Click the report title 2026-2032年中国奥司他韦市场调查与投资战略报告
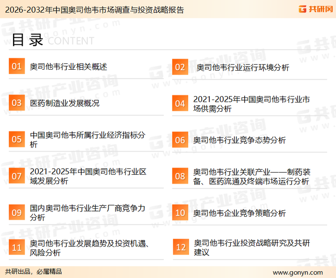Screen dimensions: 336x278 95,10
